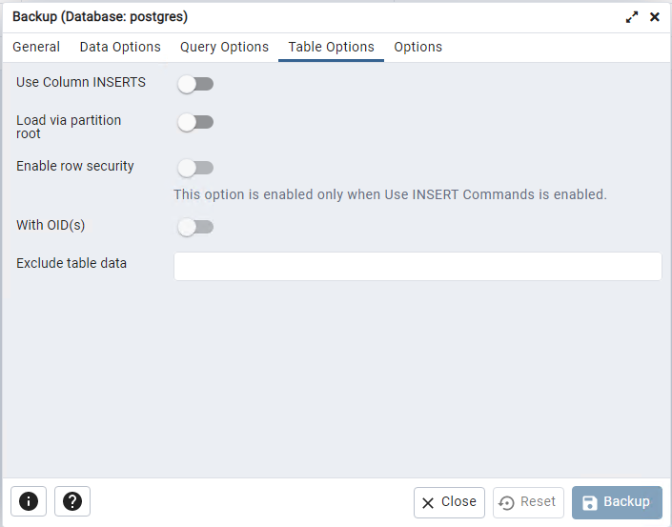Click the With OID(s) label
672x527 pixels.
(x=51, y=225)
